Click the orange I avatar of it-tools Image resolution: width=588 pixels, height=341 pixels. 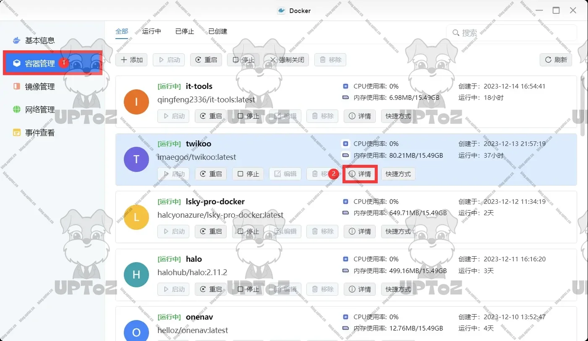[136, 102]
